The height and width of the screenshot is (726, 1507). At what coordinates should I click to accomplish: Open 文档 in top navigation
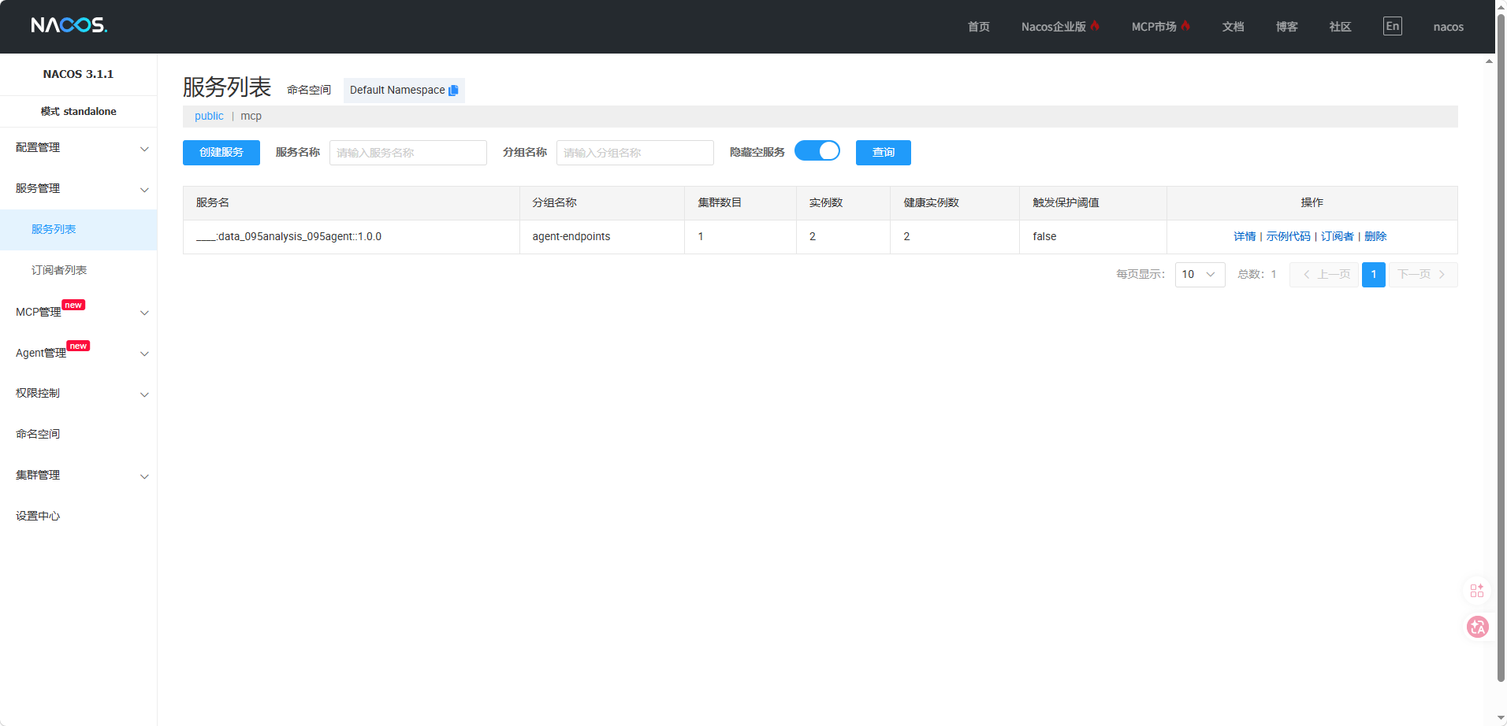(1233, 27)
